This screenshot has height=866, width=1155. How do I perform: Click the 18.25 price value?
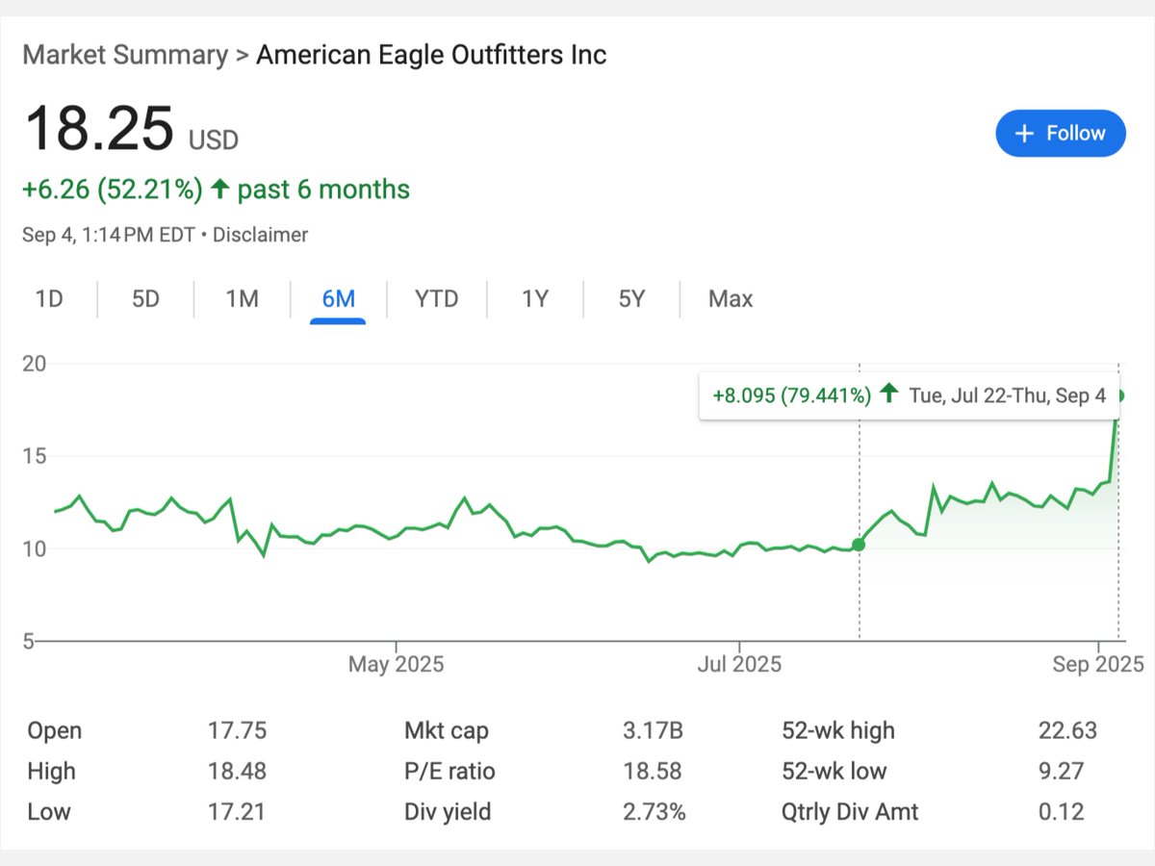[x=99, y=128]
